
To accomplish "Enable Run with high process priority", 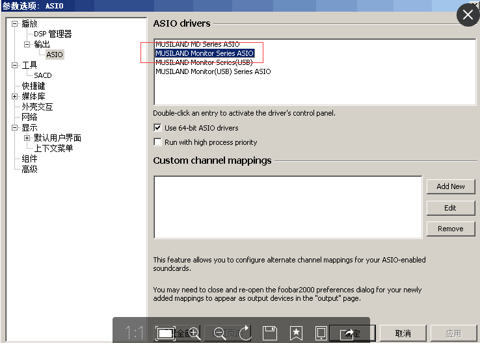I will point(157,142).
